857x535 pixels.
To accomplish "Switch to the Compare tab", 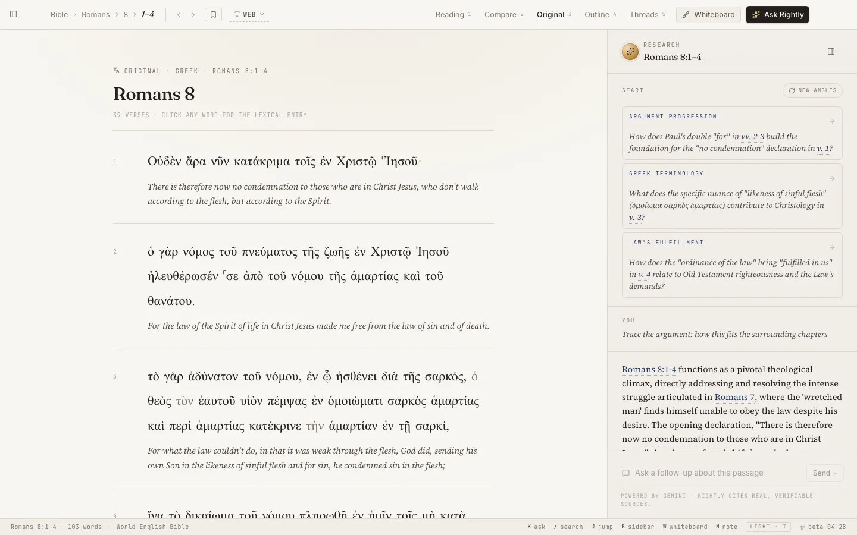I will pos(503,14).
